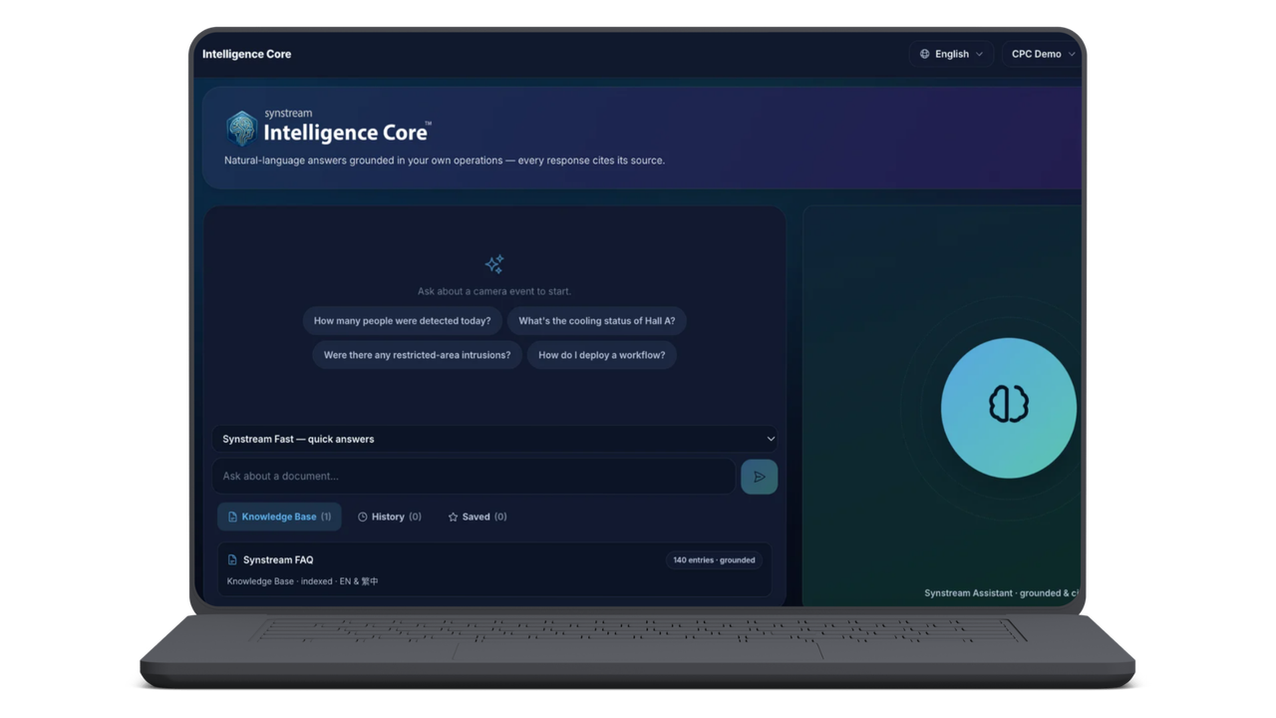The image size is (1276, 718).
Task: Choose 'What's the cooling status of Hall A?'
Action: click(596, 321)
